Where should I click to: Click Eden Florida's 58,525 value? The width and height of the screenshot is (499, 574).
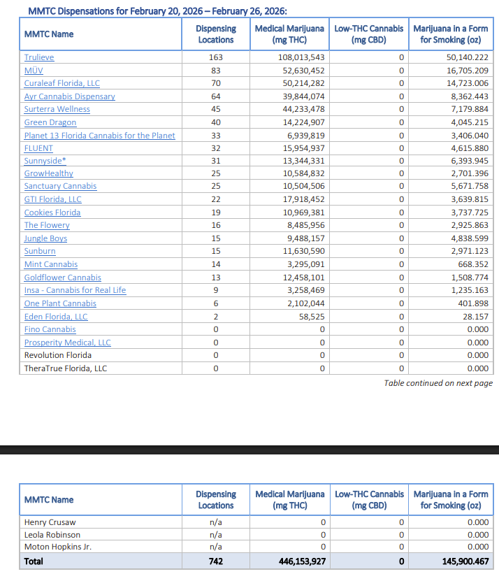312,317
